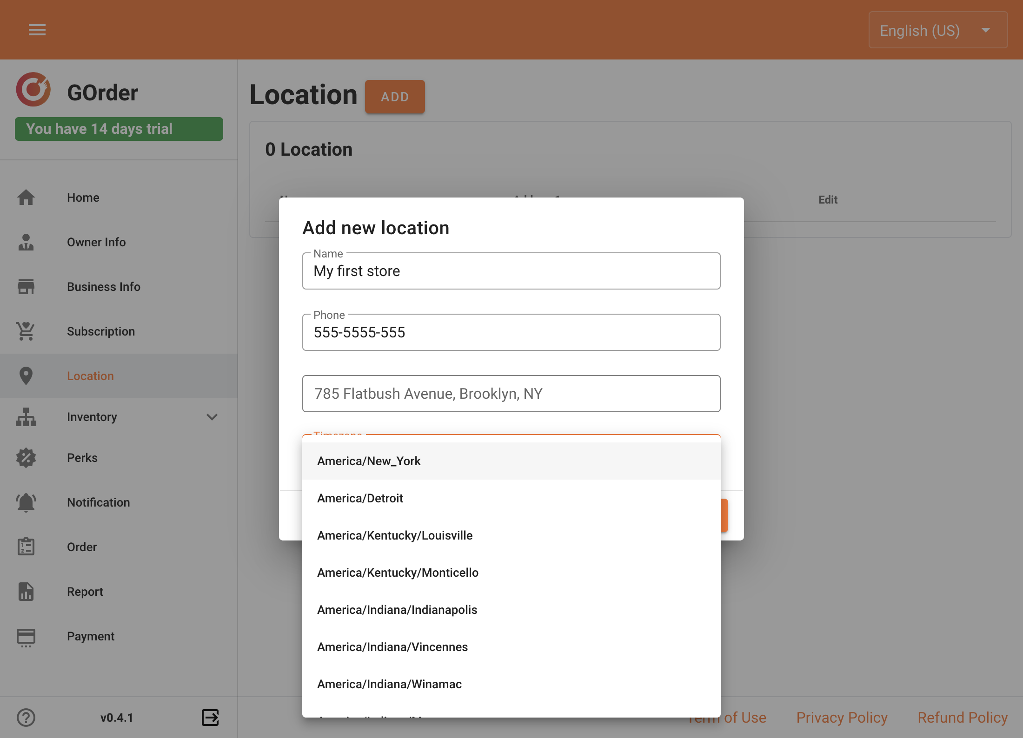
Task: Click the Owner Info person icon
Action: coord(26,242)
